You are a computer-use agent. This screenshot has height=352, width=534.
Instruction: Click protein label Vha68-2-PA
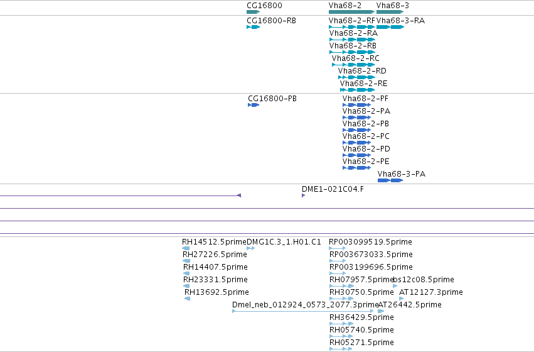(x=366, y=111)
